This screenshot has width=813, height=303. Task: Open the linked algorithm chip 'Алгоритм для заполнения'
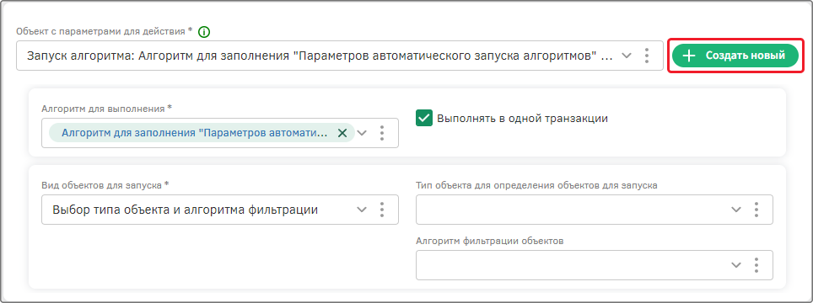[x=195, y=133]
